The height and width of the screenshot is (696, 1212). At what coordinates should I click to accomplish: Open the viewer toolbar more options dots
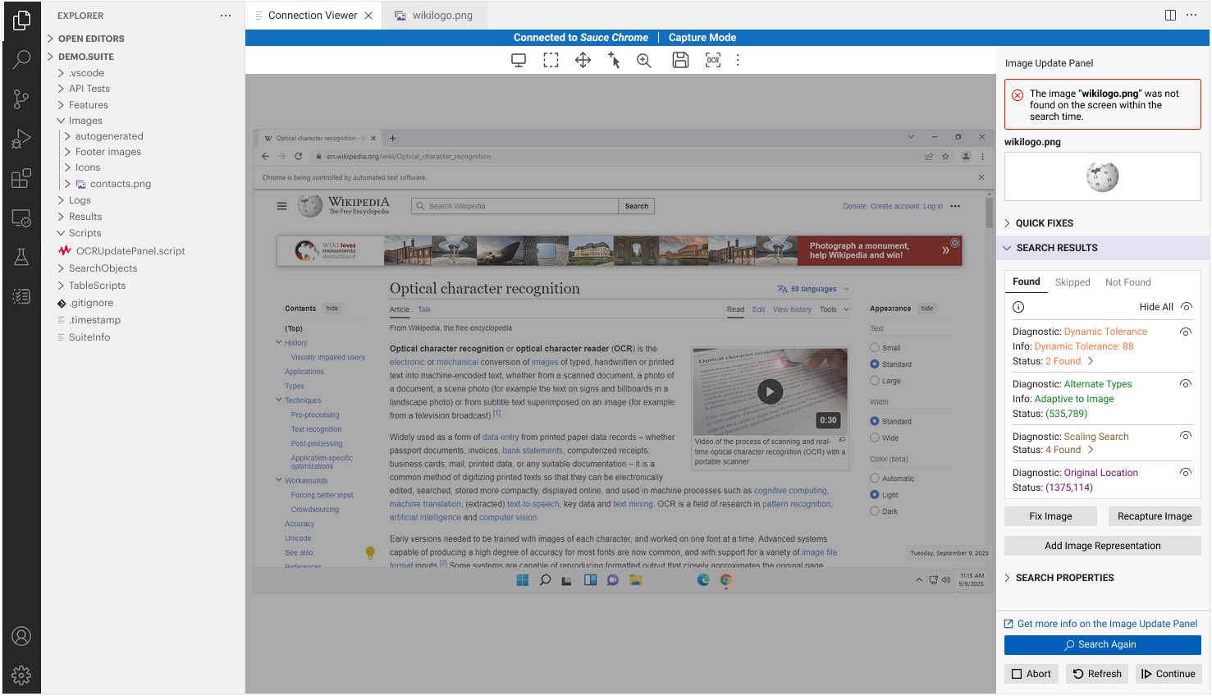(x=738, y=60)
